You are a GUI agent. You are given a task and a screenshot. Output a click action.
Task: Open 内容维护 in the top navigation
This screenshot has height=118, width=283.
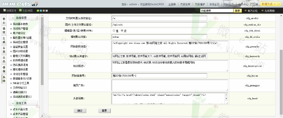[x=200, y=4]
